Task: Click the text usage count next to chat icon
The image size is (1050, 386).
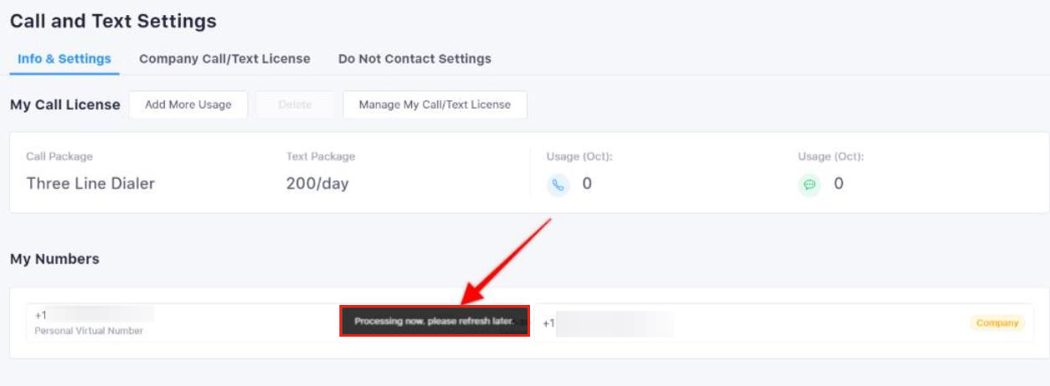Action: [x=838, y=184]
